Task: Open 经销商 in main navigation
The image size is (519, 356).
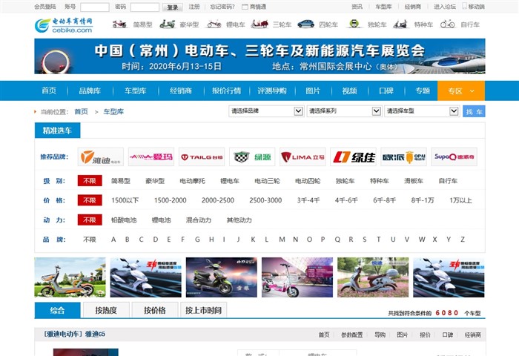Action: click(x=181, y=90)
